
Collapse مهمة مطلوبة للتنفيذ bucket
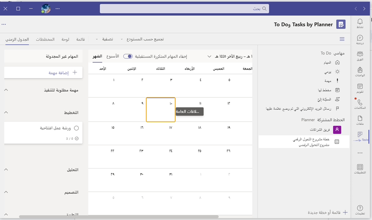(6, 90)
